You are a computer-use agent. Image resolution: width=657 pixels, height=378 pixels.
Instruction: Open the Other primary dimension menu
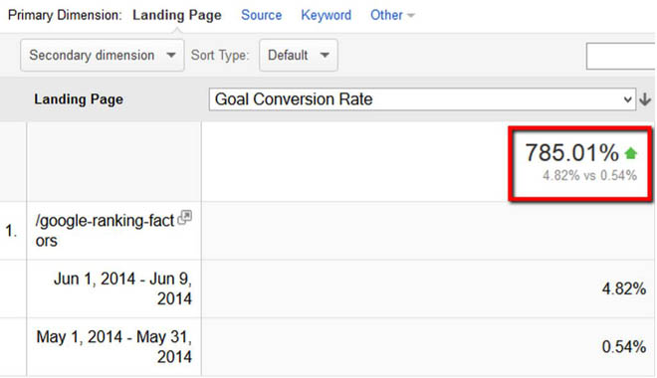tap(392, 15)
